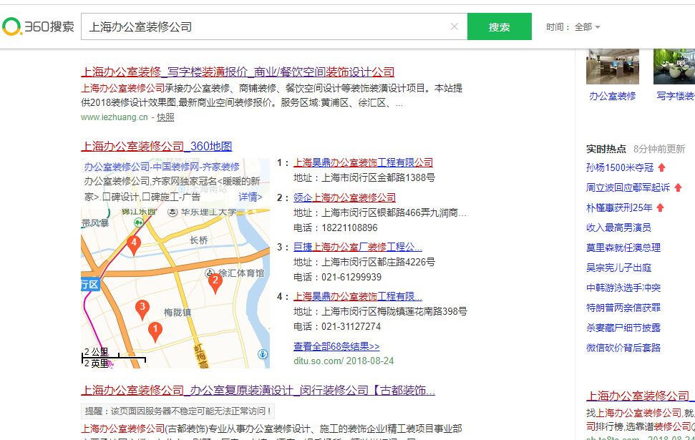Click the red up arrow beside 朴槿惠获刑25年
The width and height of the screenshot is (695, 440).
coord(661,207)
